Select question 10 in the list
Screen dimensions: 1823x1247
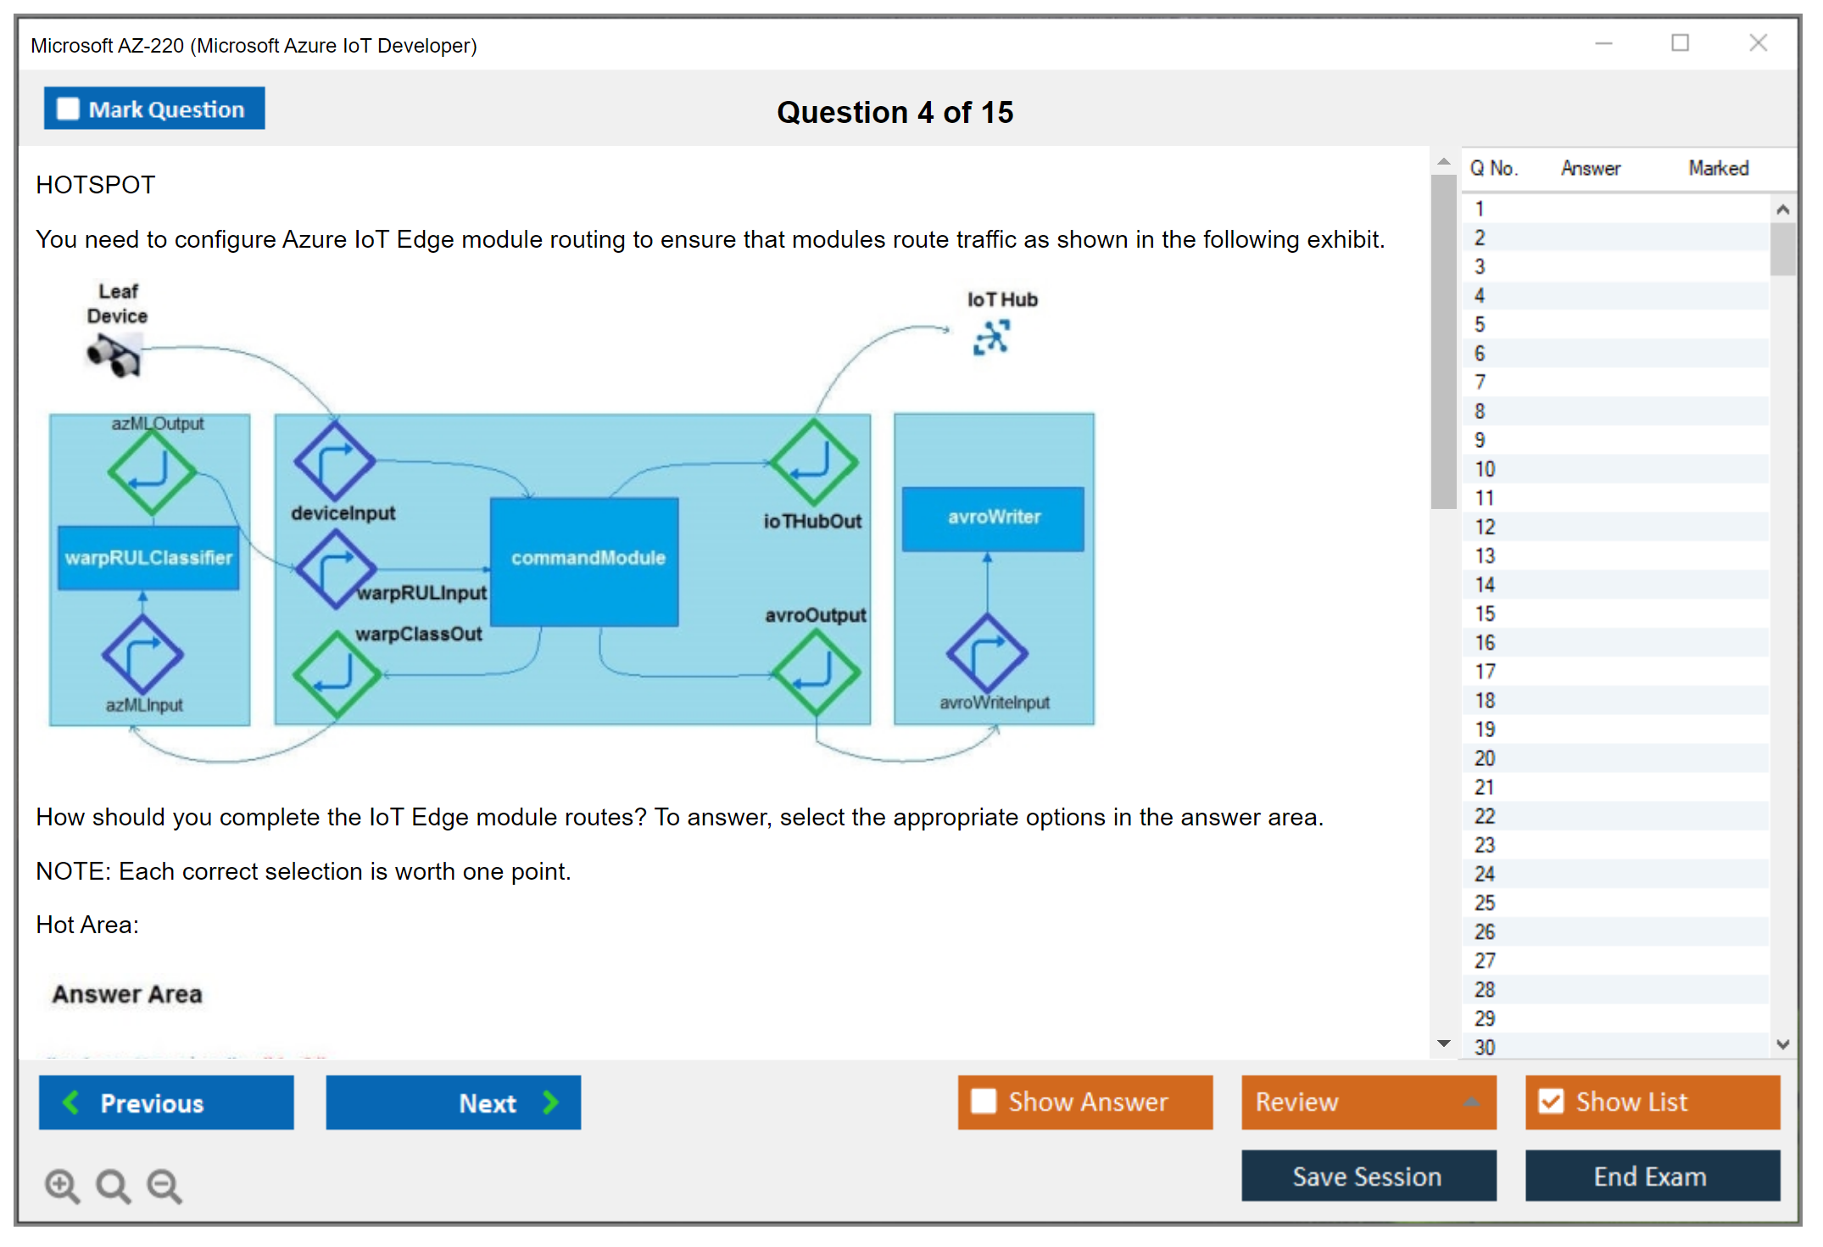[x=1485, y=469]
